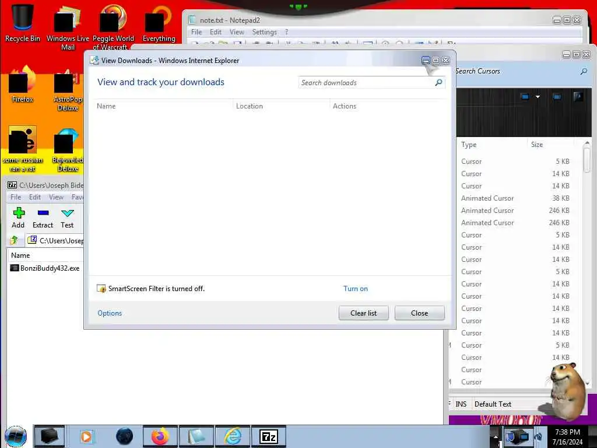
Task: Toggle the preview pane icon in Explorer
Action: (x=557, y=97)
